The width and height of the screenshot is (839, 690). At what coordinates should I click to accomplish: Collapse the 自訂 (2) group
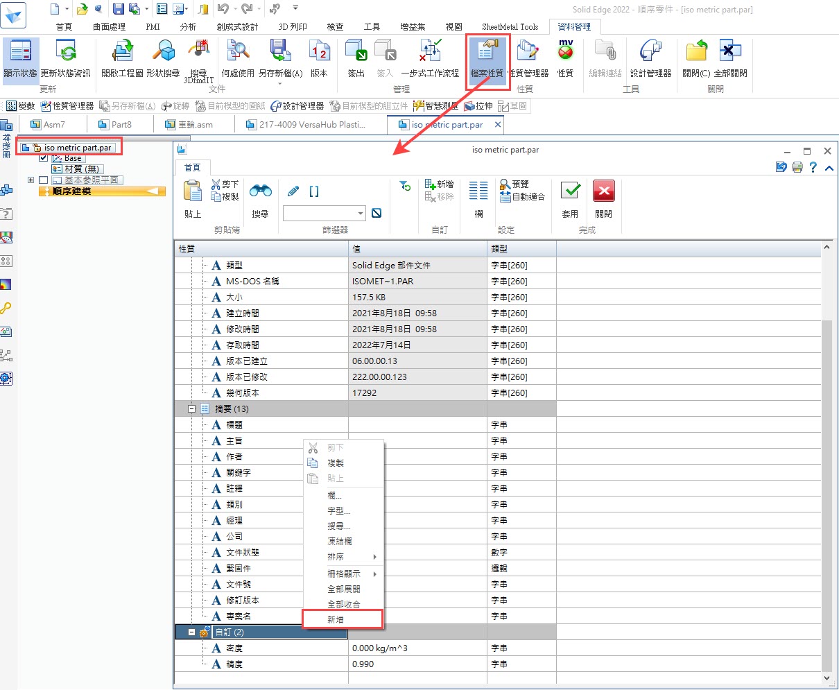192,632
